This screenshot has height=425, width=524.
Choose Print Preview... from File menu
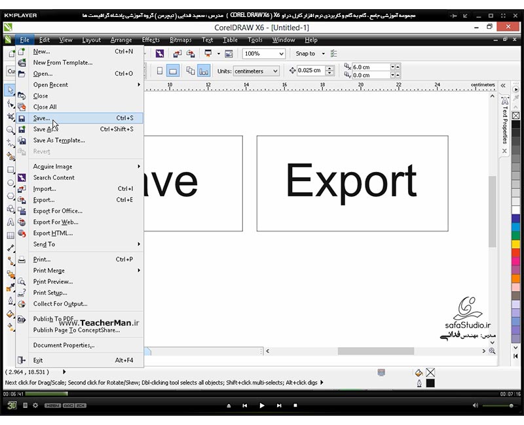(79, 282)
